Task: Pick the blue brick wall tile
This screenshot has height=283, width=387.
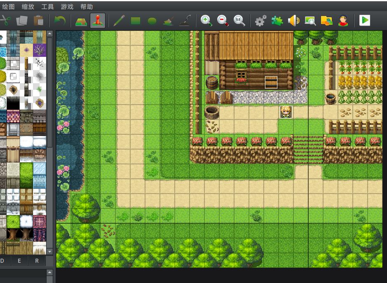Action: click(x=40, y=182)
